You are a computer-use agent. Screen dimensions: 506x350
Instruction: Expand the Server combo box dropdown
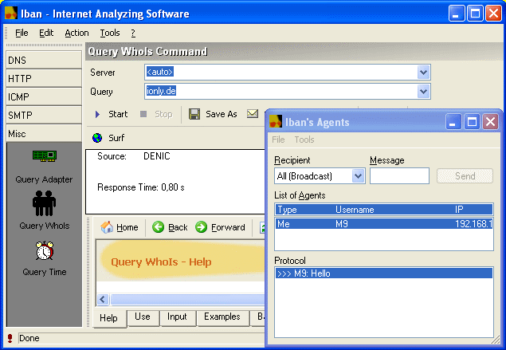tap(423, 73)
